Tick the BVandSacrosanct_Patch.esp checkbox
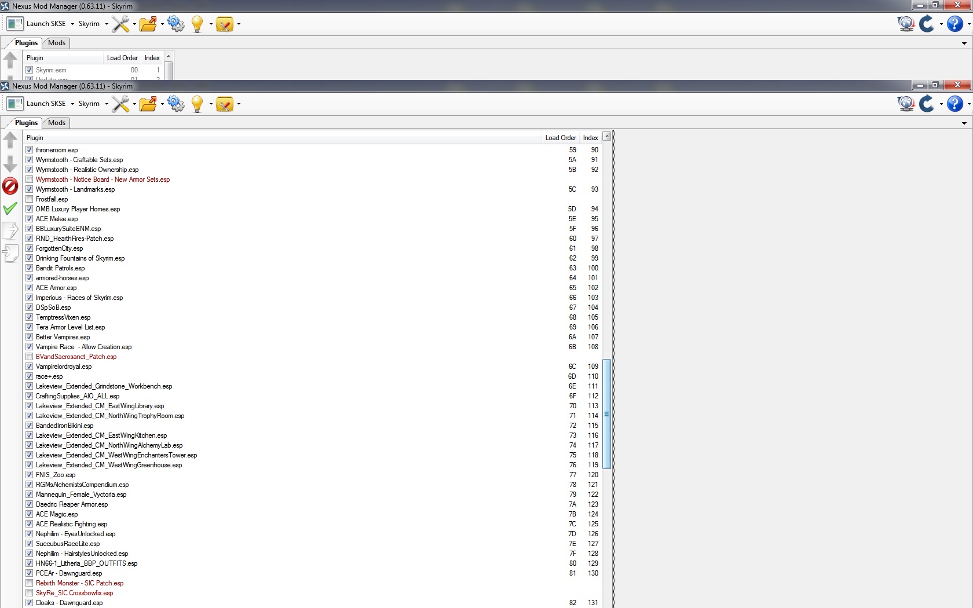This screenshot has height=608, width=973. click(30, 357)
